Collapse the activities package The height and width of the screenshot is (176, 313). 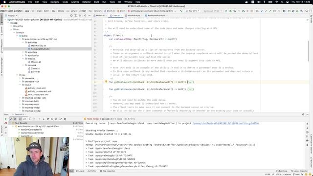click(x=23, y=43)
